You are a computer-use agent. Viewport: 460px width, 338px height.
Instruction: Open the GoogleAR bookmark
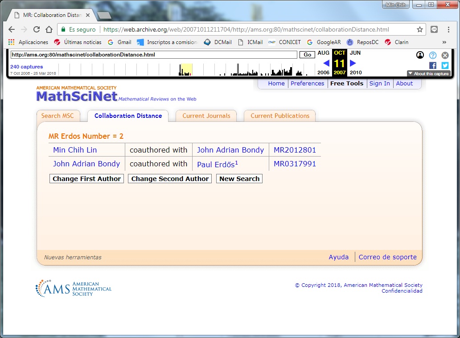pyautogui.click(x=324, y=42)
